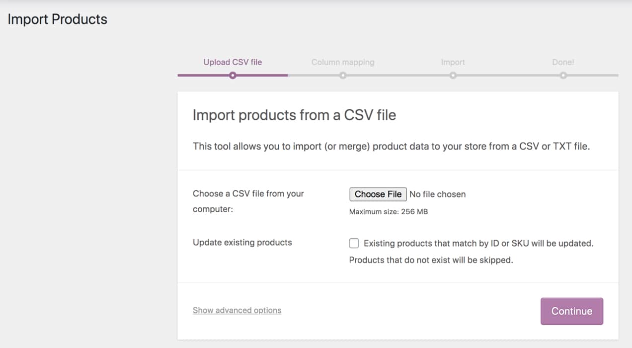
Task: Click the Column mapping step indicator circle
Action: [343, 76]
